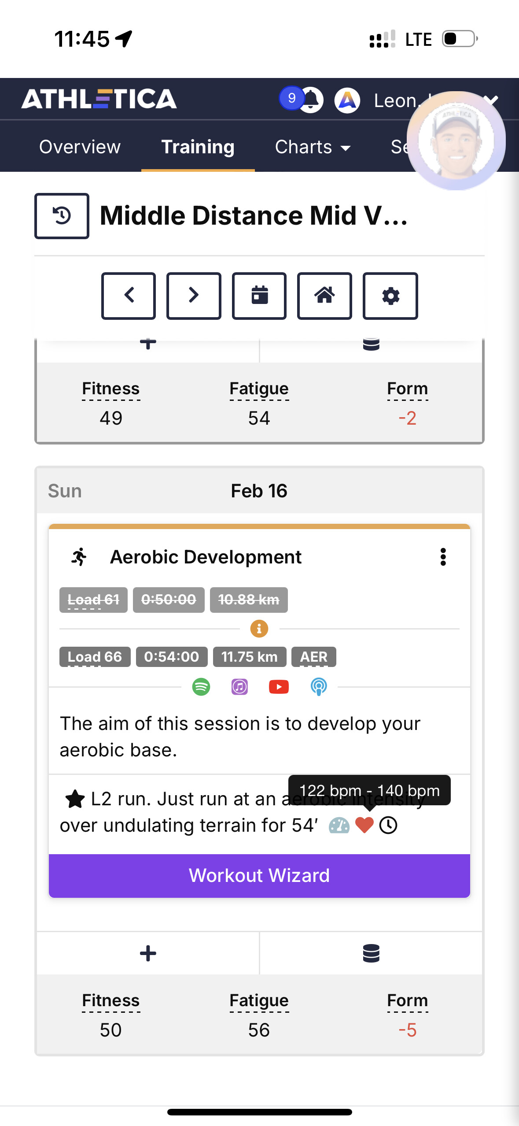519x1126 pixels.
Task: Open the calendar date picker icon
Action: click(259, 296)
